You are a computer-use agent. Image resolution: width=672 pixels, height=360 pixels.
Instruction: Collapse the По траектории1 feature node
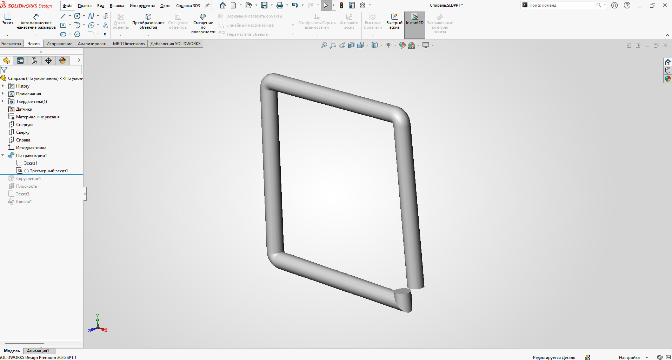point(3,155)
